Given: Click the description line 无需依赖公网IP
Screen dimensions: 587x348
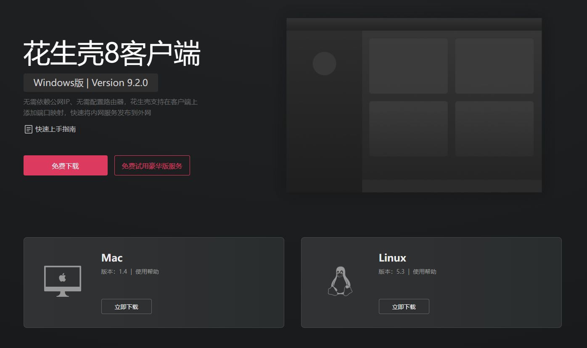Looking at the screenshot, I should pos(111,102).
